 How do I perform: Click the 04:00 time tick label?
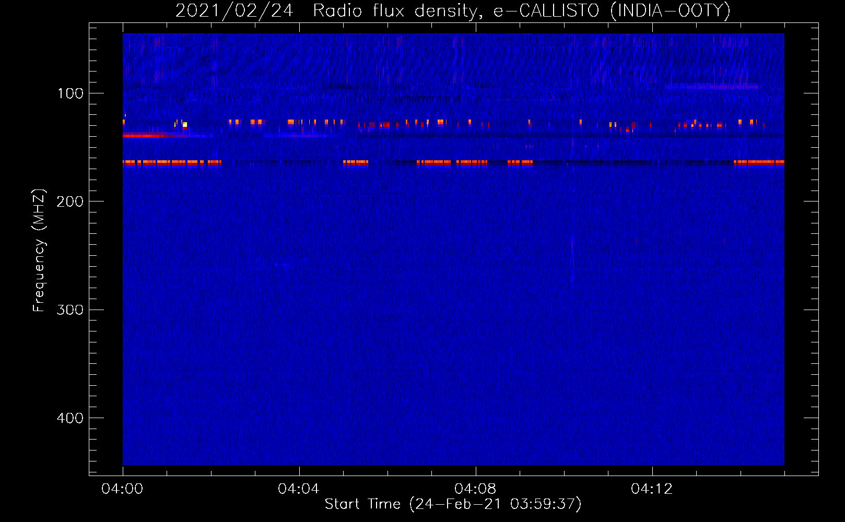click(x=122, y=489)
